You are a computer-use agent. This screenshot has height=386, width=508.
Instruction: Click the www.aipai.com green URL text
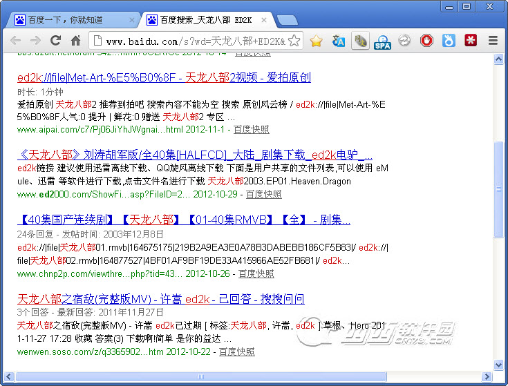(120, 129)
